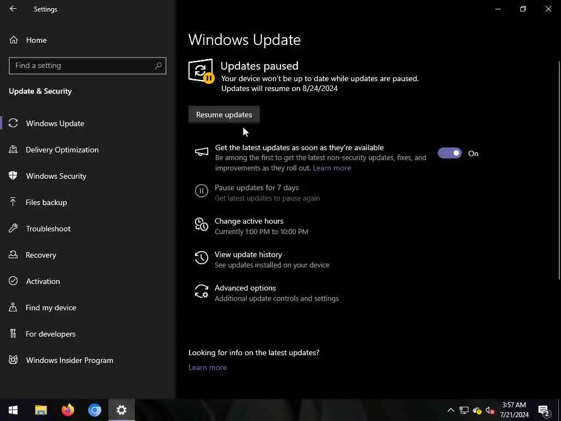This screenshot has width=561, height=421.
Task: Click the vertical scrollbar on the right
Action: pyautogui.click(x=559, y=170)
